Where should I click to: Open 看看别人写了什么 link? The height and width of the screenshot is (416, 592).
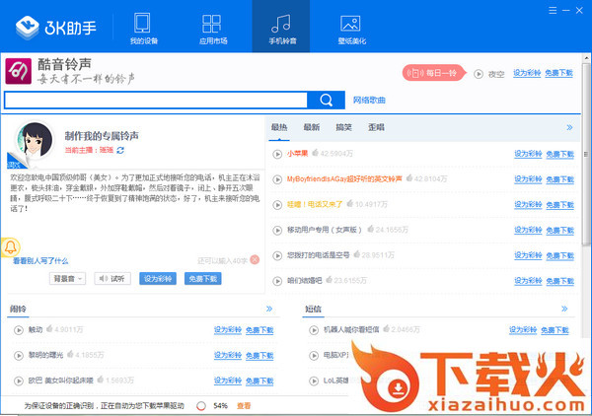[40, 261]
